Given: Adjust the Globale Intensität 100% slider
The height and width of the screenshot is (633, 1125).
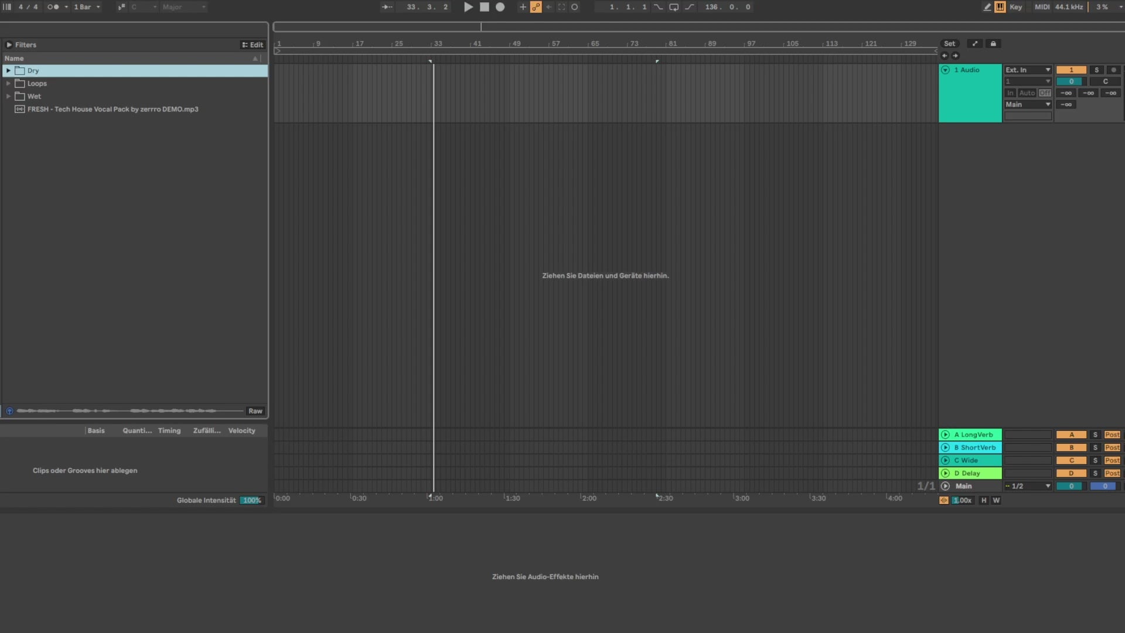Looking at the screenshot, I should point(252,501).
